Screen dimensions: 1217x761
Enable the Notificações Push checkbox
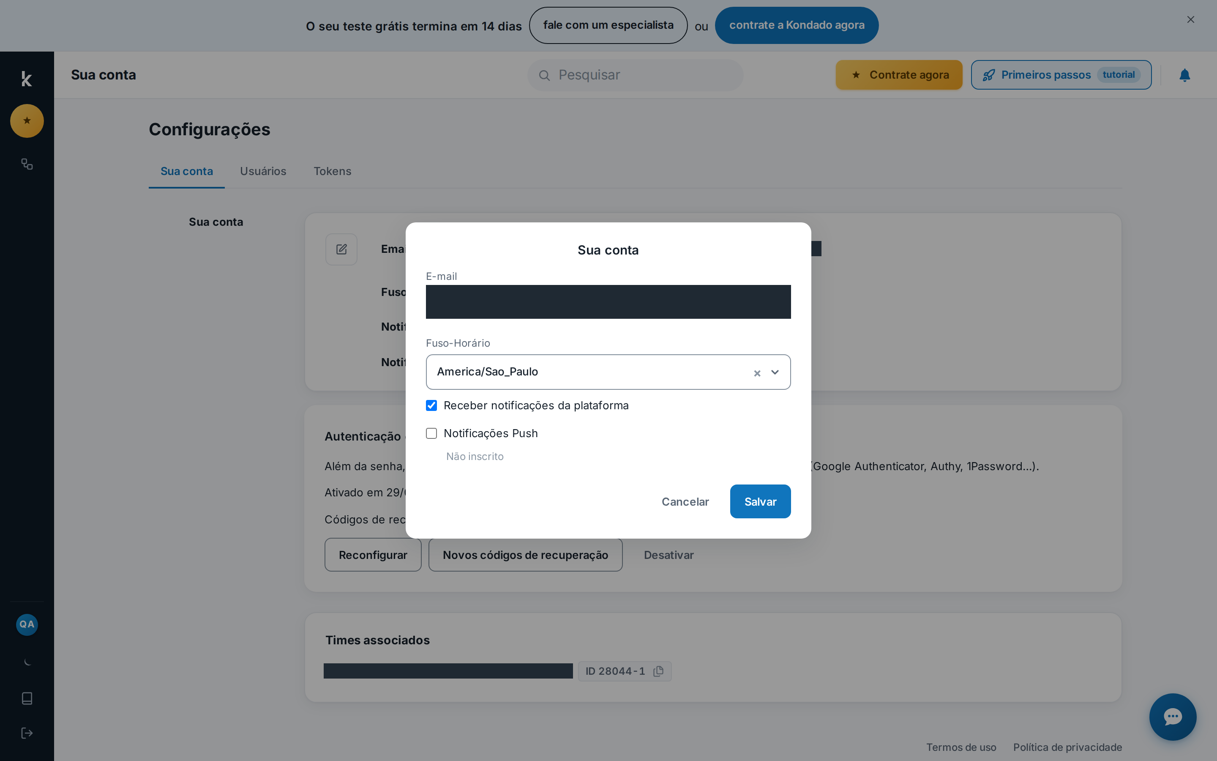tap(431, 433)
